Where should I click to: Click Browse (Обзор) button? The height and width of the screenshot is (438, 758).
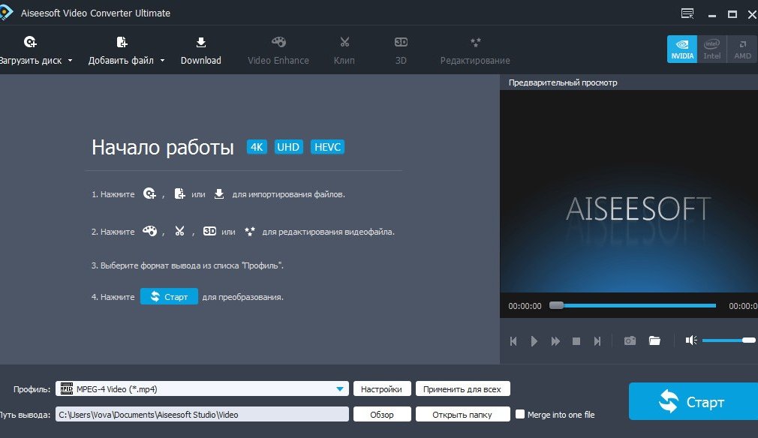point(382,414)
